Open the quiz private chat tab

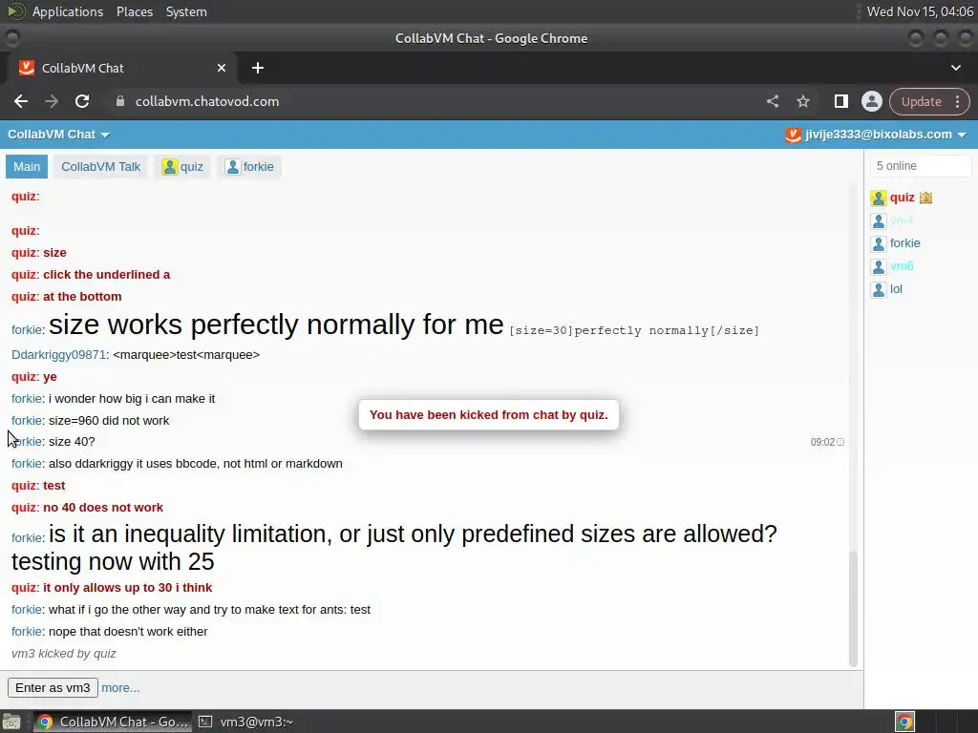(182, 166)
